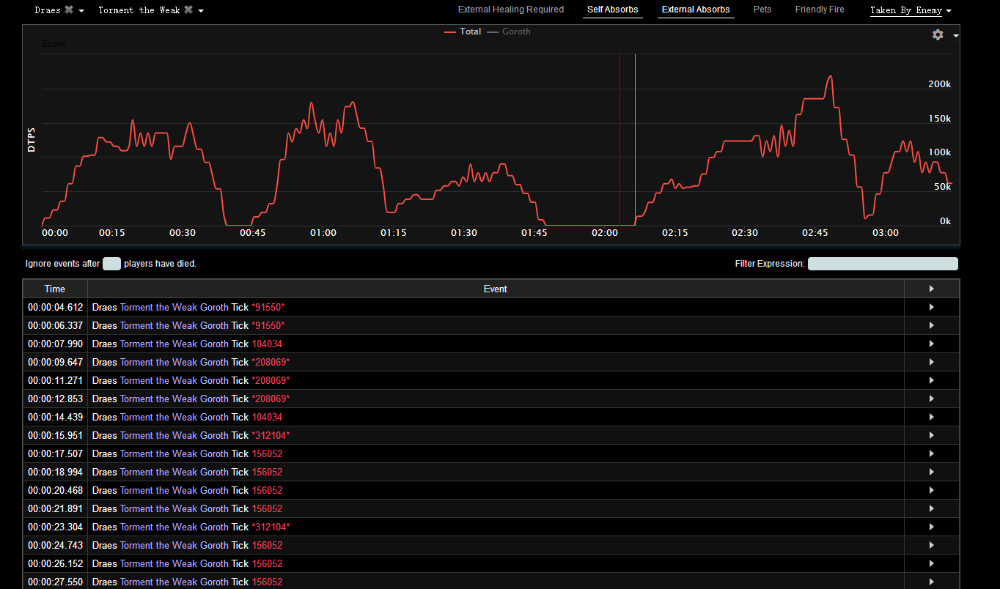
Task: Click the *91550* value at 00:00:04.612
Action: pos(268,307)
